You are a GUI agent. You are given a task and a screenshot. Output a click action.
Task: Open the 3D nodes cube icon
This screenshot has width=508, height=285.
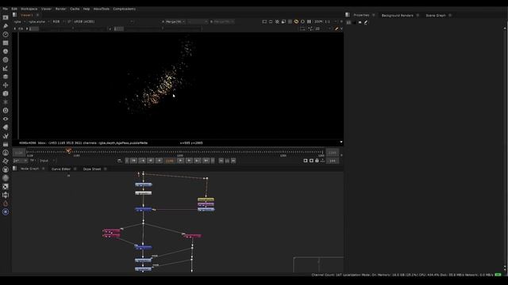click(6, 93)
